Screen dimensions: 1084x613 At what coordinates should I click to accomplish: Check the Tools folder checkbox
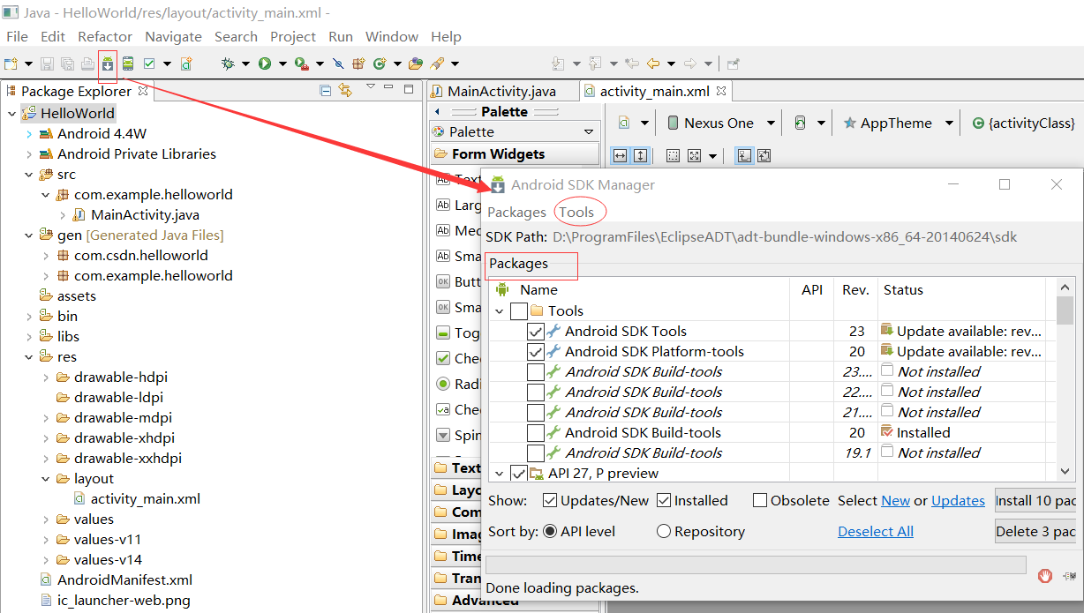(519, 311)
